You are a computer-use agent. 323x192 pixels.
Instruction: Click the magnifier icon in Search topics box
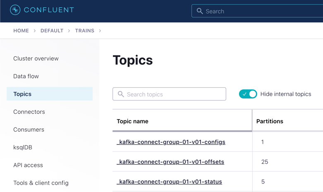121,94
